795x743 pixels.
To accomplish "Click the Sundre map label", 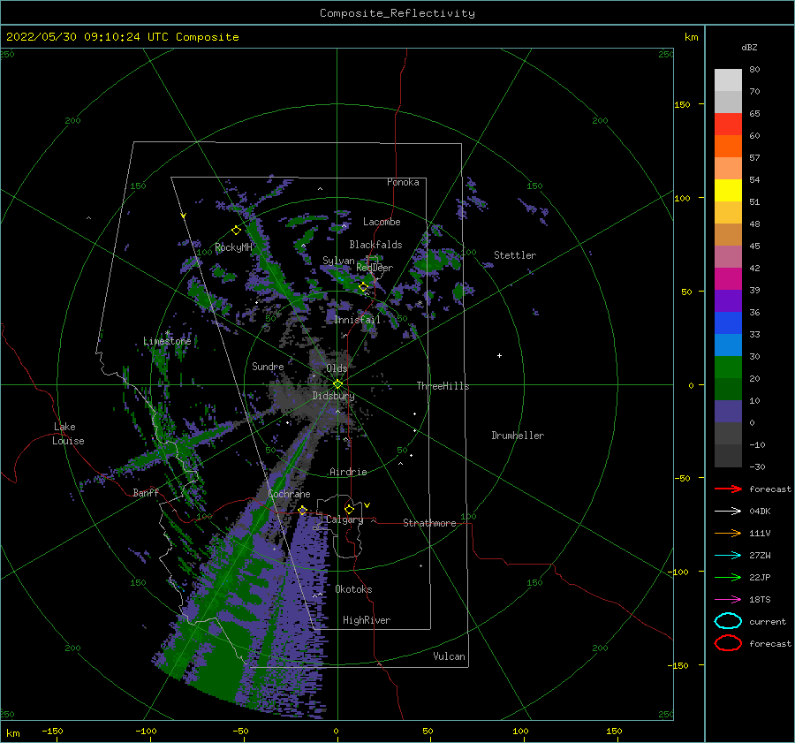I will pos(268,366).
